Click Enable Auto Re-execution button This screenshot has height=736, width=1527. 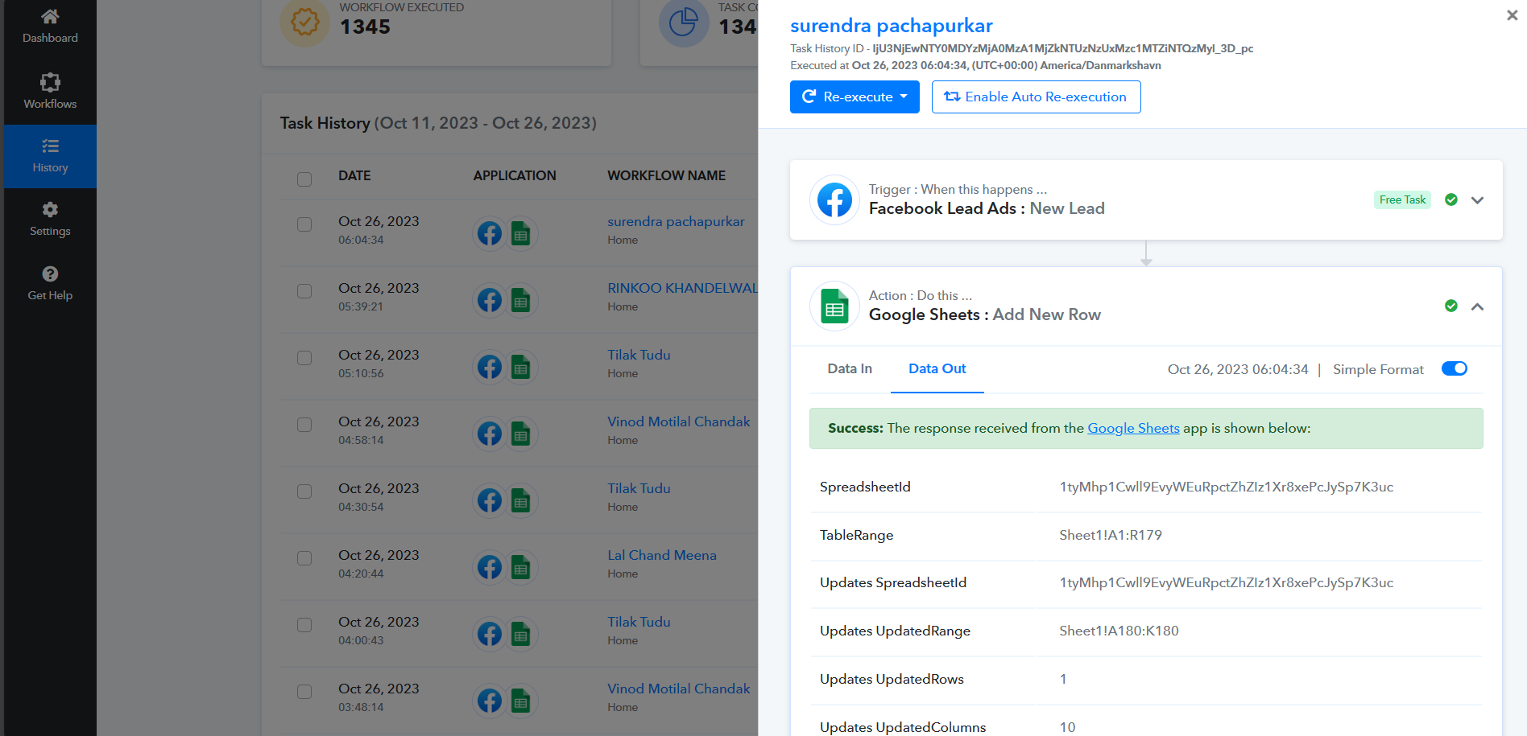point(1036,97)
